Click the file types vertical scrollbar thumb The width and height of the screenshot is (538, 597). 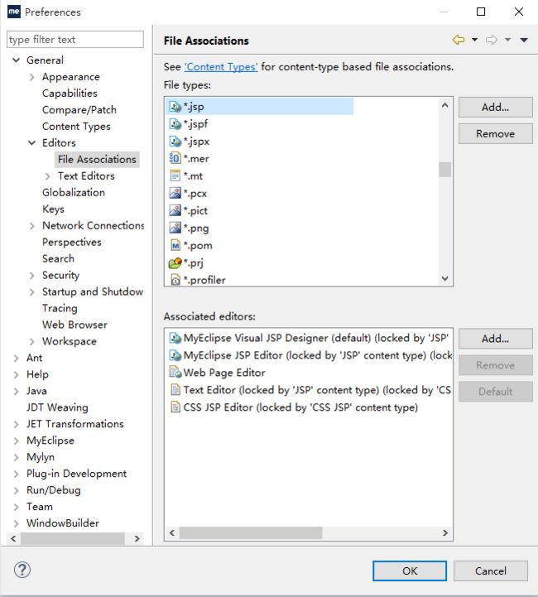point(444,170)
